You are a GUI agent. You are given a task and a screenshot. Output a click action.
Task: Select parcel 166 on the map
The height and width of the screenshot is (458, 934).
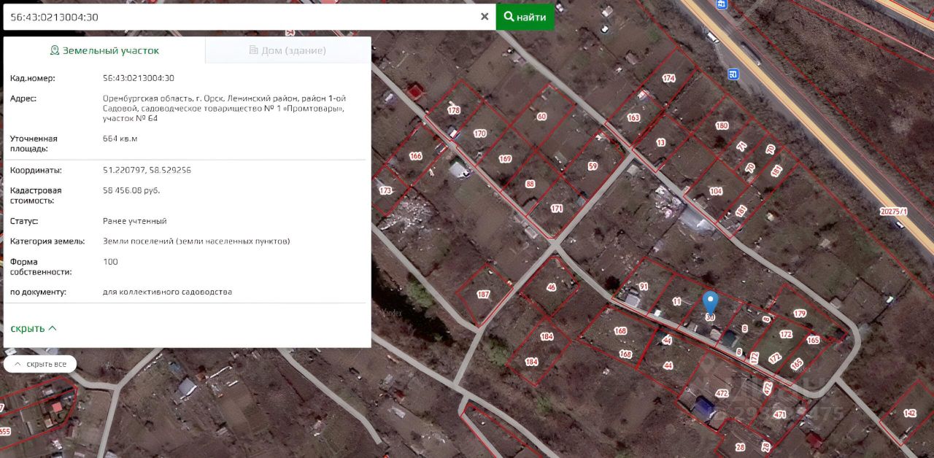point(416,156)
